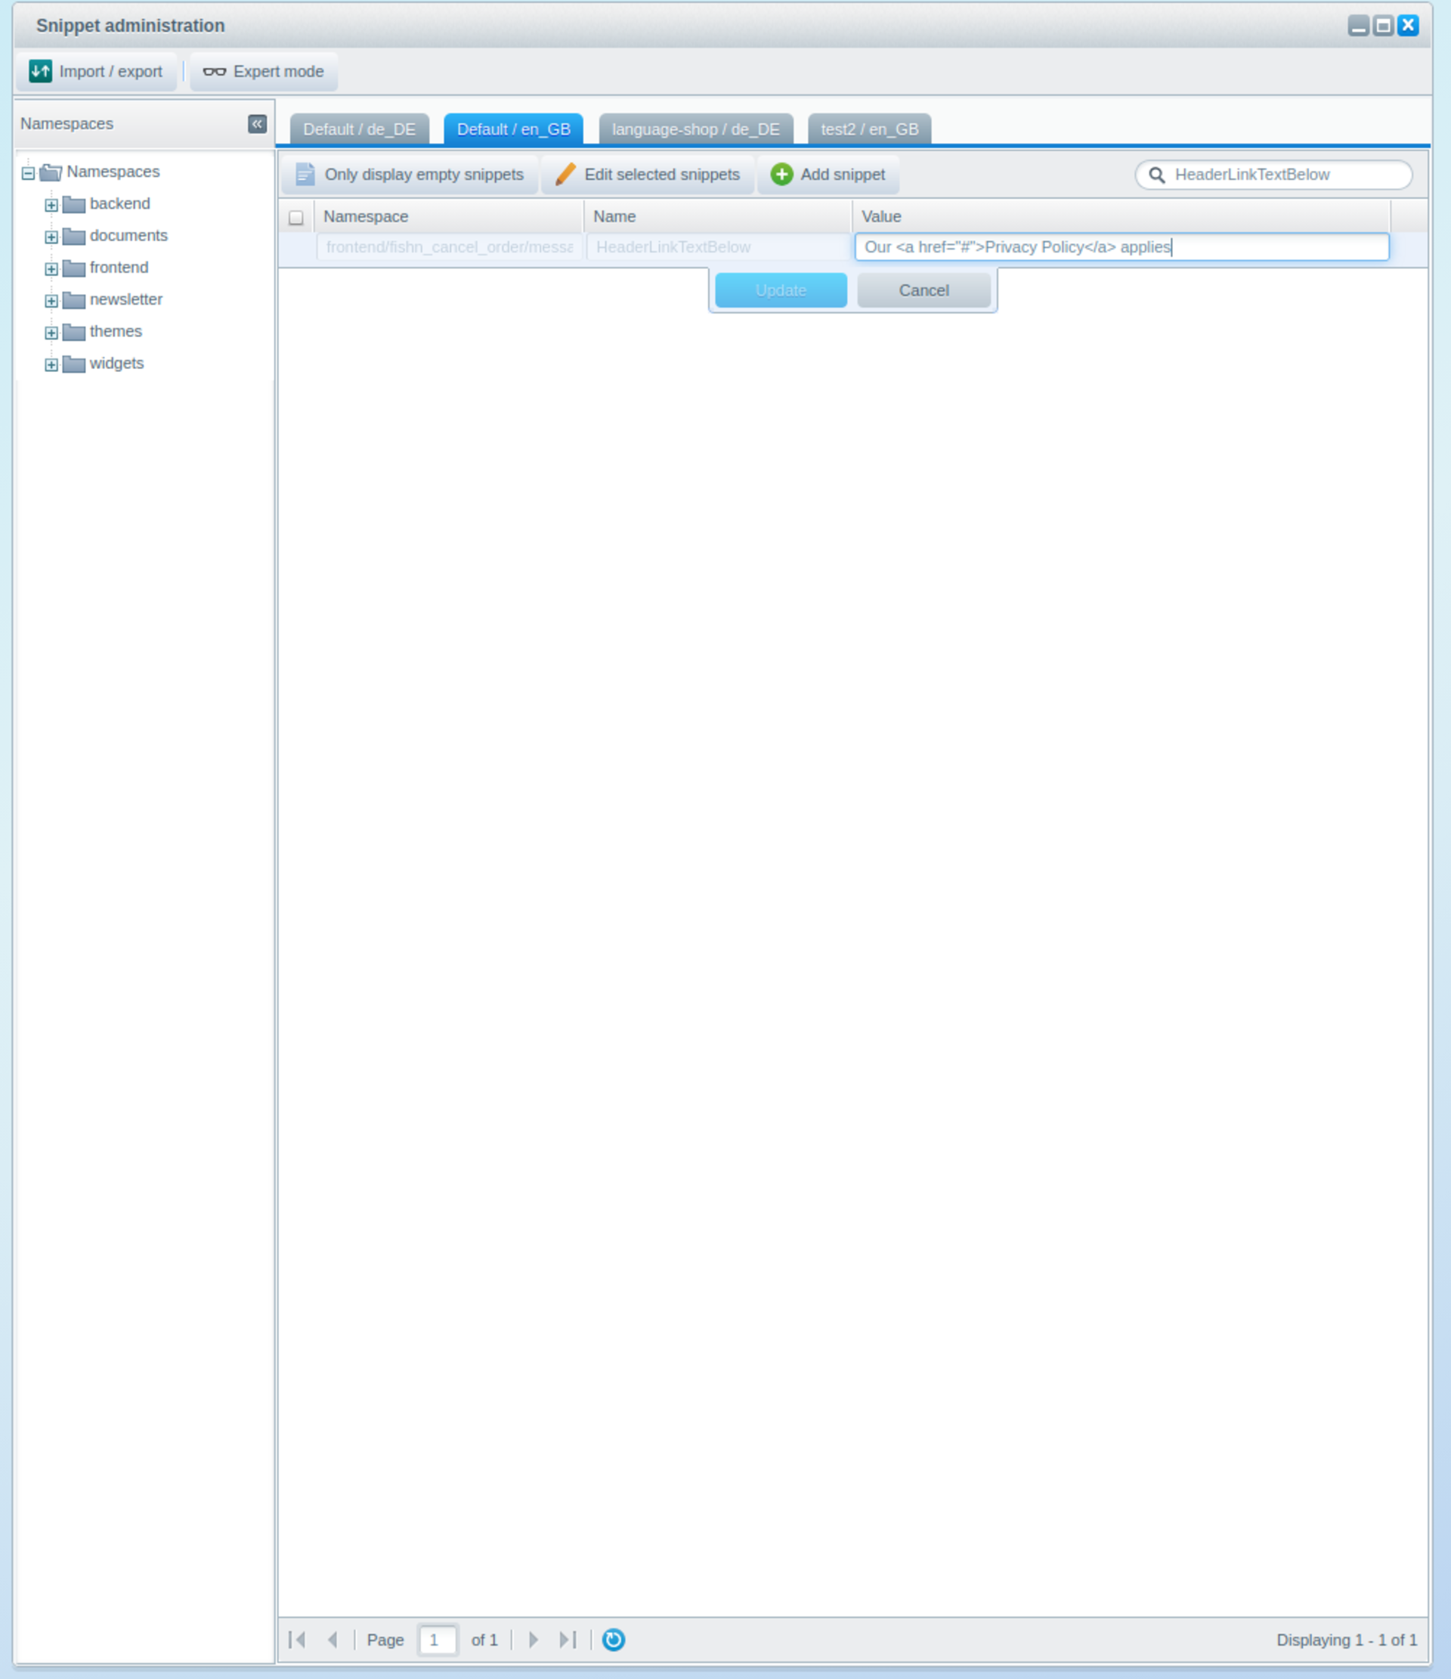Screen dimensions: 1451x1679
Task: Expand the backend namespace folder
Action: (x=51, y=205)
